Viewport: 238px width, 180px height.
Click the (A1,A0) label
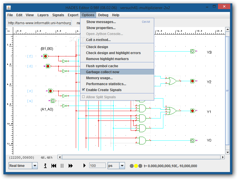click(x=47, y=109)
